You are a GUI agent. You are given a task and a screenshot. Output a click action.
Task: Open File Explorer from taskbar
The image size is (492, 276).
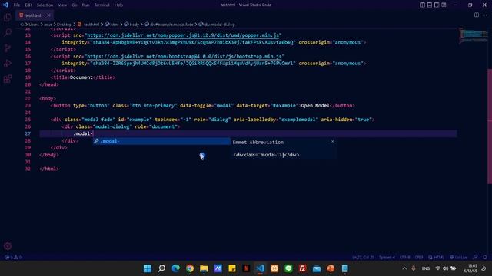pos(204,268)
